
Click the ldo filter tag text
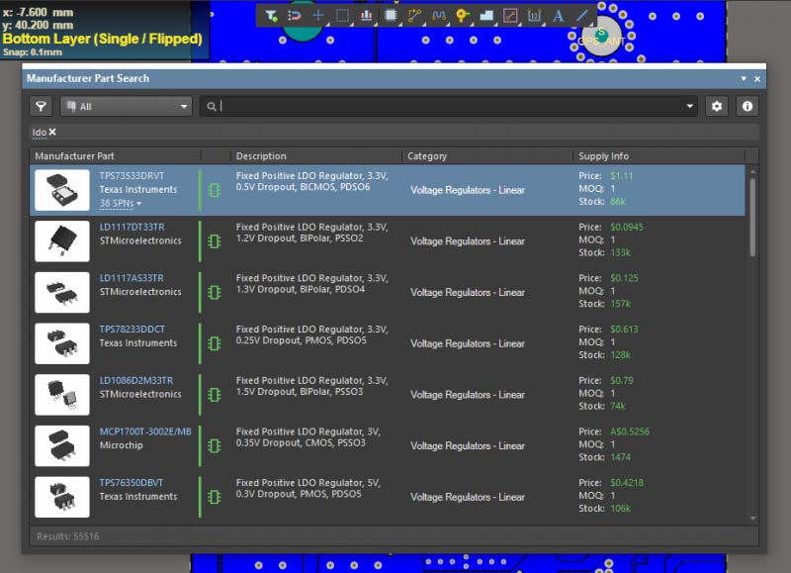pos(40,133)
